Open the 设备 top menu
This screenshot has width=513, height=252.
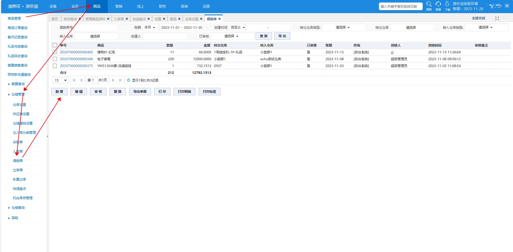[x=53, y=6]
